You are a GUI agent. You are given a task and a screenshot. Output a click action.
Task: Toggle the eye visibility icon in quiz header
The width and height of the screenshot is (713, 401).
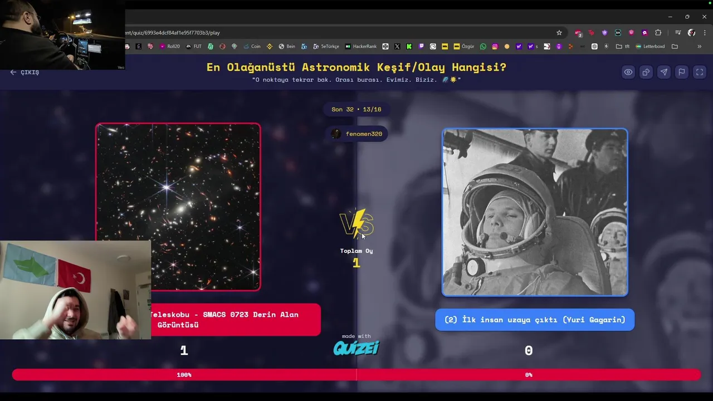[628, 72]
